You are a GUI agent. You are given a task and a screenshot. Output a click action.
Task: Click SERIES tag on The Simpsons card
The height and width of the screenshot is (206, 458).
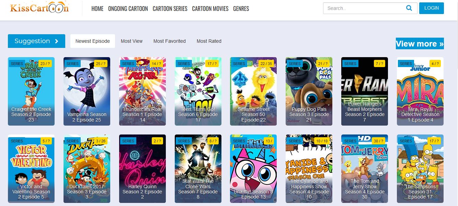pyautogui.click(x=406, y=141)
